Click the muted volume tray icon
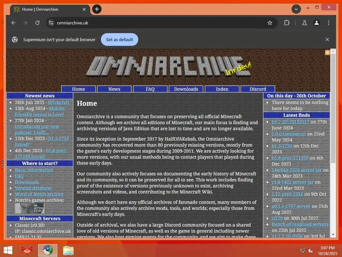 310,251
